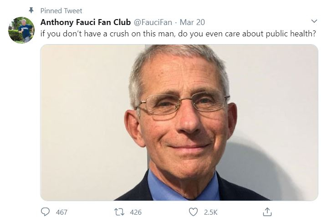Open the share tweet icon
The height and width of the screenshot is (217, 327).
pyautogui.click(x=268, y=212)
